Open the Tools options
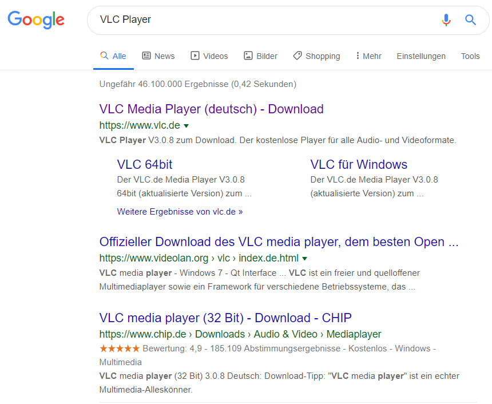The width and height of the screenshot is (492, 404). pyautogui.click(x=470, y=56)
